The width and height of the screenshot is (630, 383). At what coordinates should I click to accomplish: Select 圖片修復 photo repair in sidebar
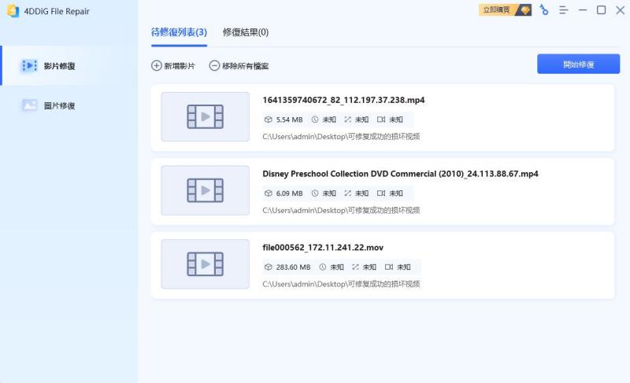[x=69, y=105]
